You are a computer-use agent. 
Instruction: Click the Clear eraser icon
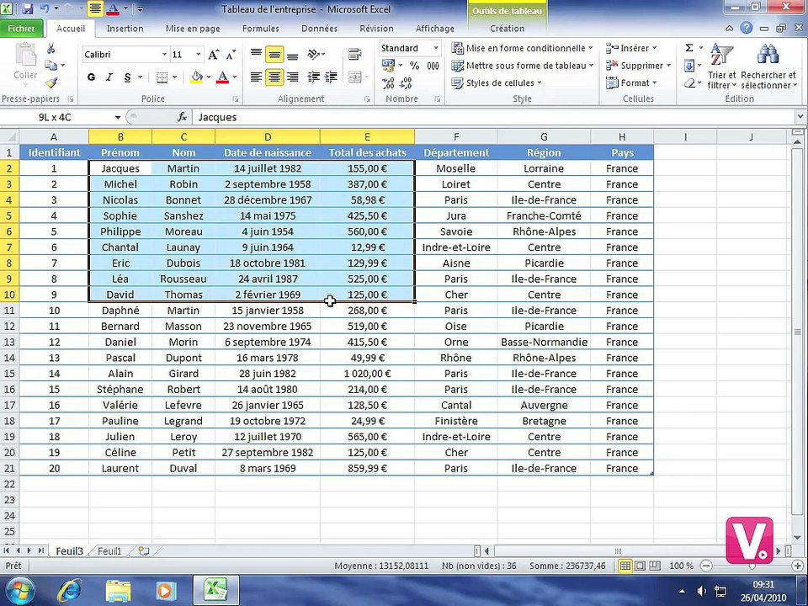pos(689,82)
